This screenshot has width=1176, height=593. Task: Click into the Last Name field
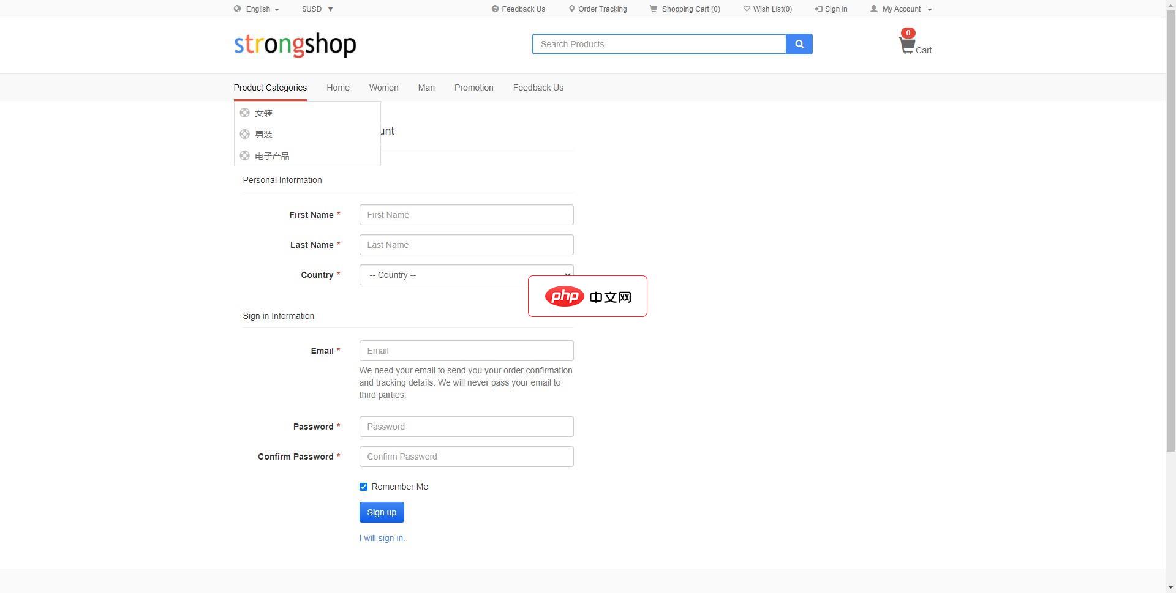point(466,245)
